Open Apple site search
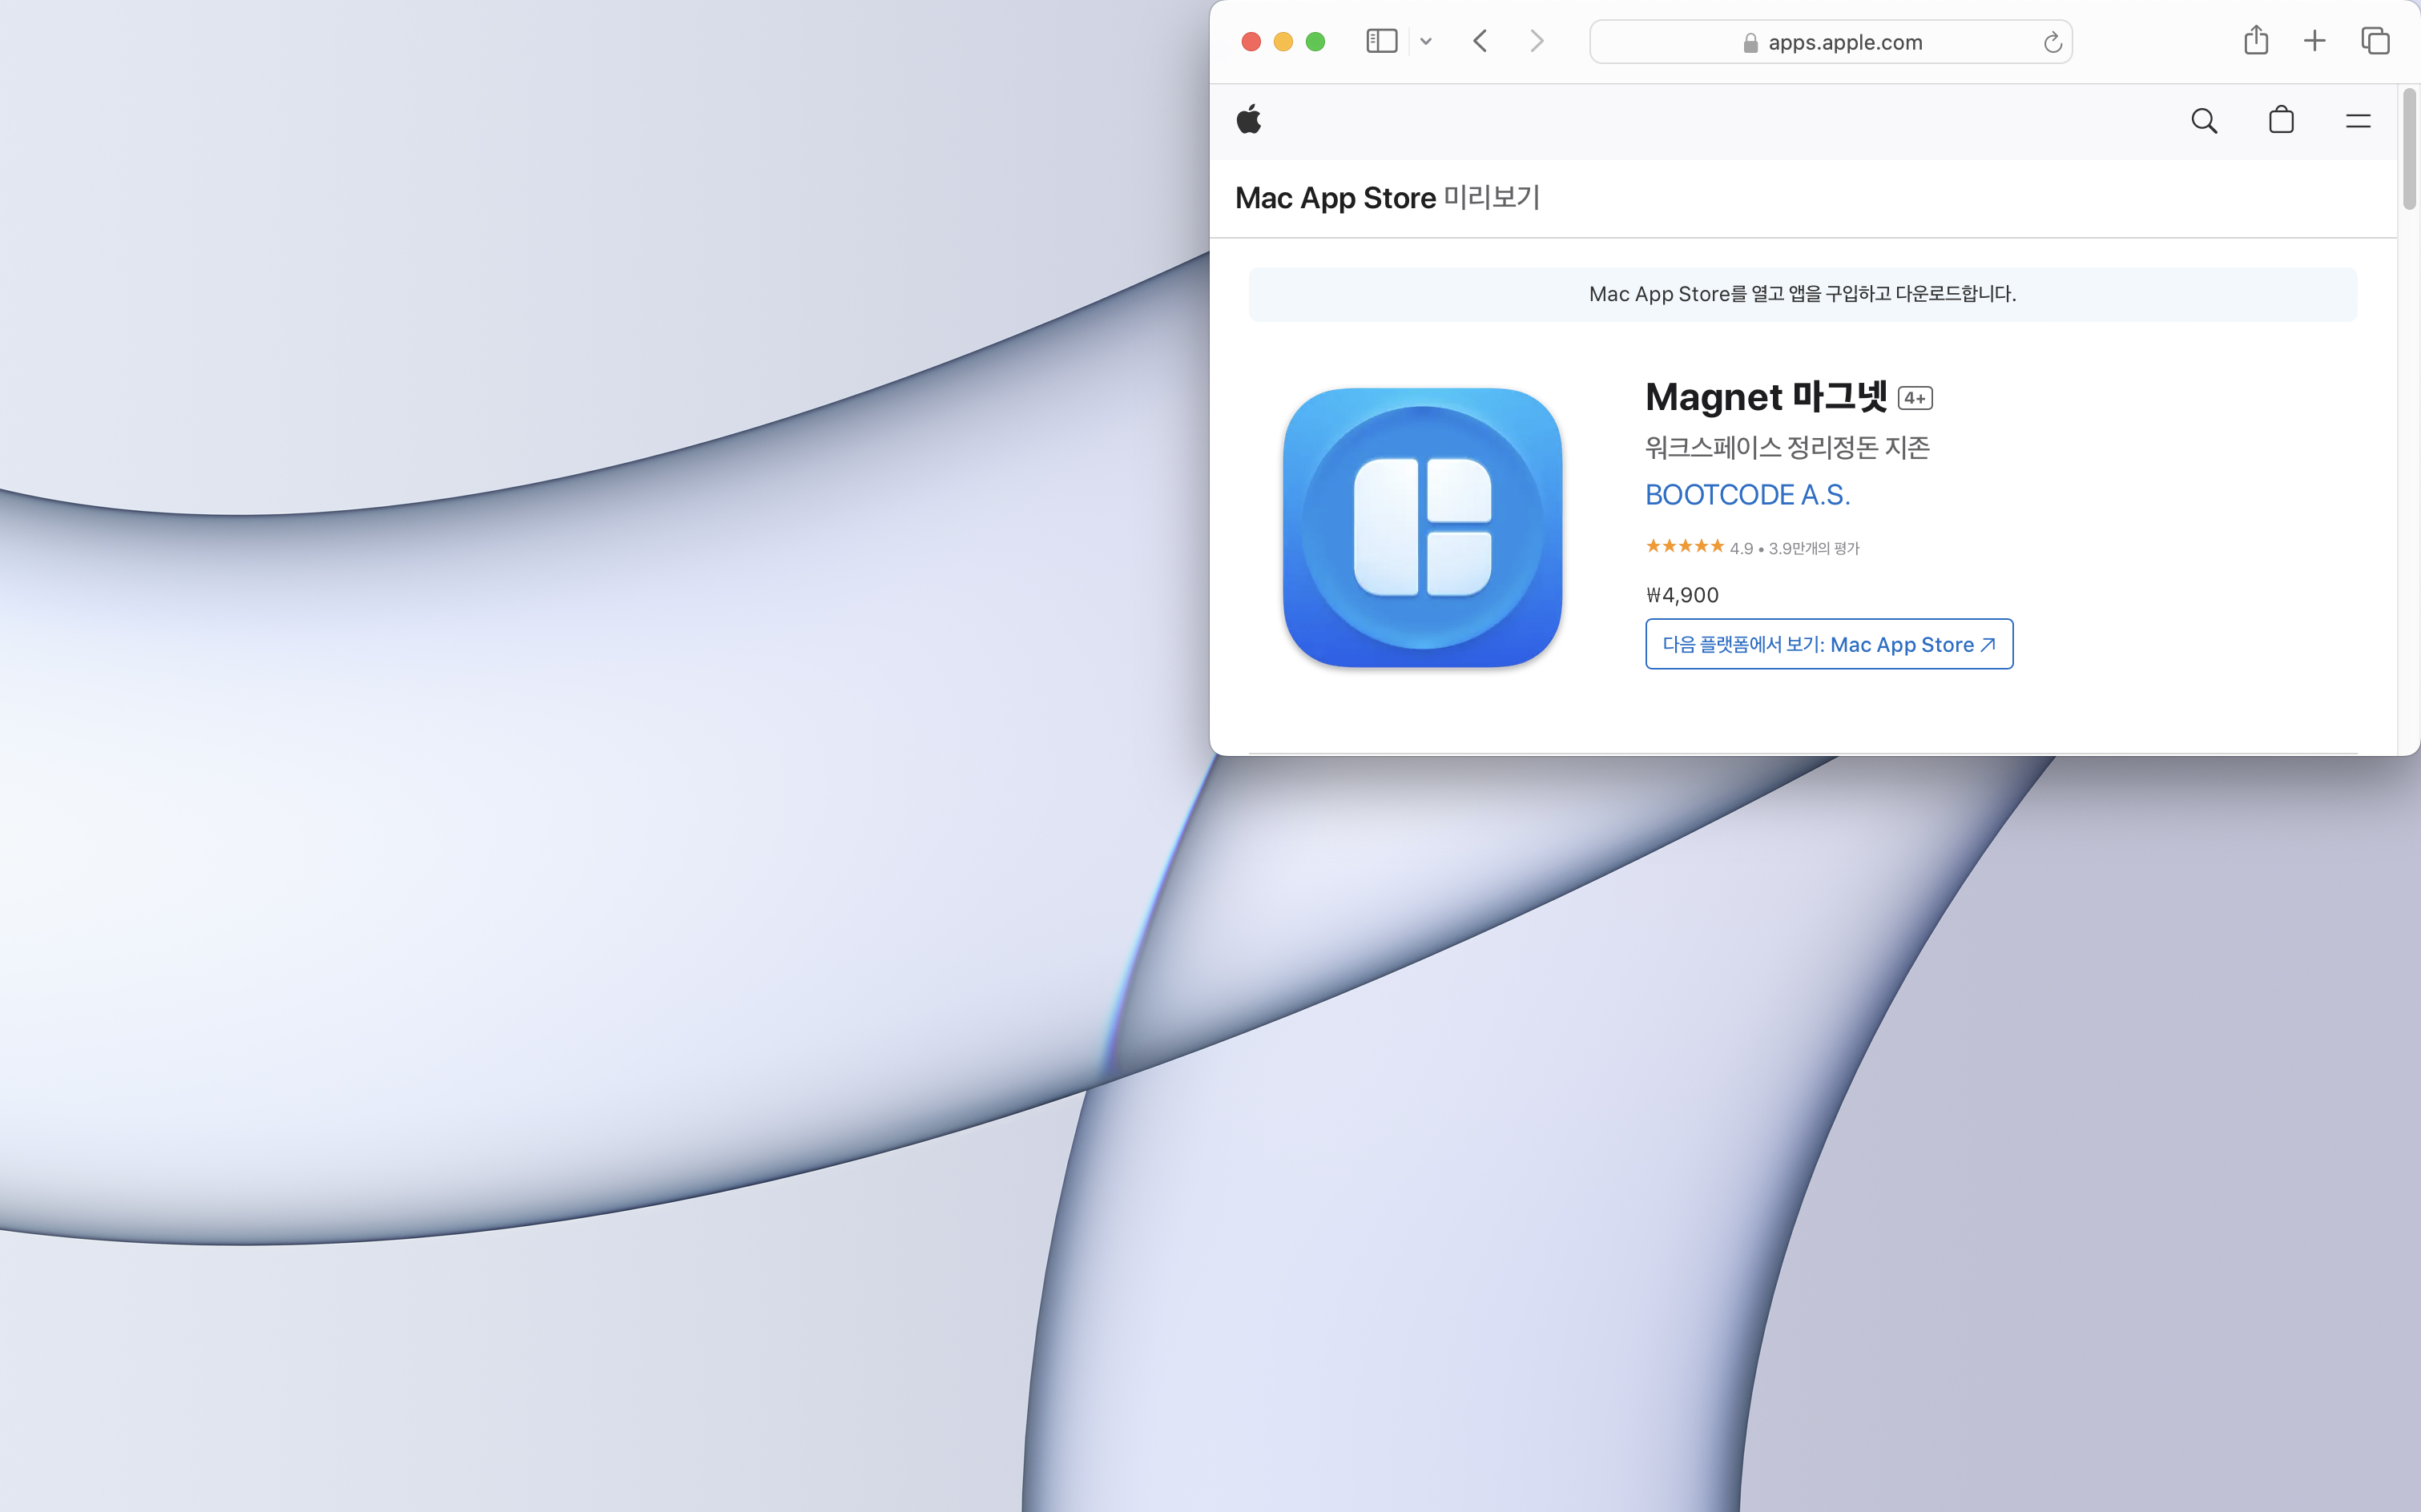 pyautogui.click(x=2204, y=121)
